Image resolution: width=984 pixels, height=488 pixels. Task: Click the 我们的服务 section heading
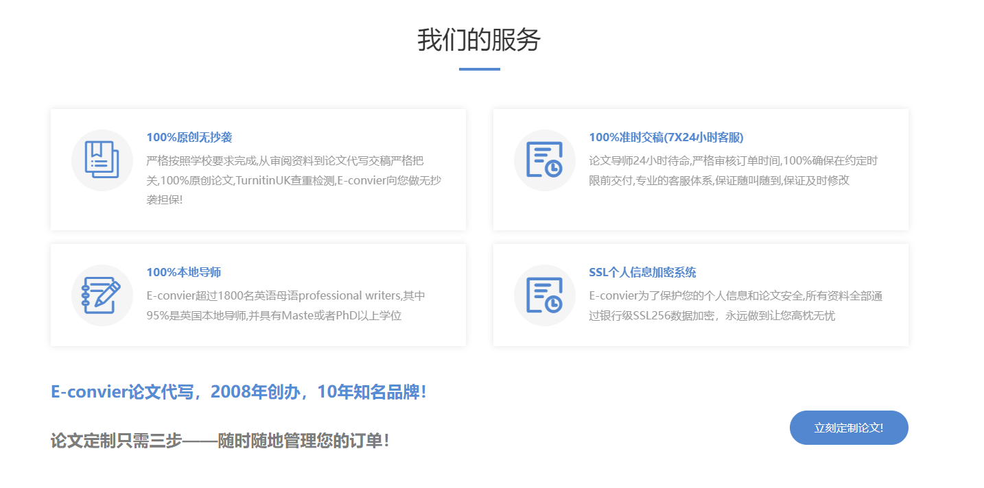(x=479, y=40)
